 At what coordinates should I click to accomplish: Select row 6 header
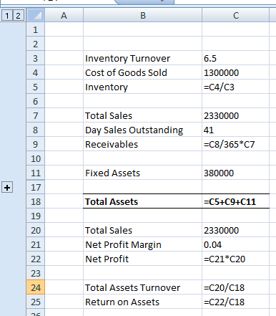click(36, 101)
